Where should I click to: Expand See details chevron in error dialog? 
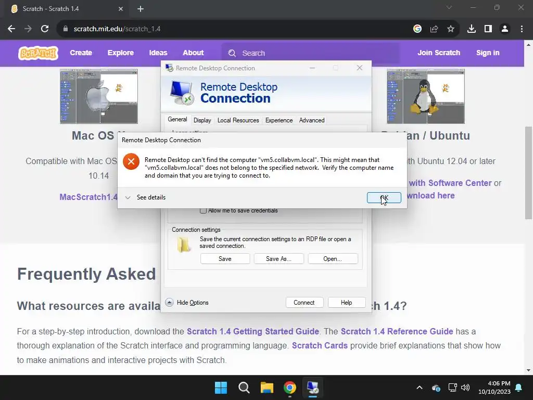pos(128,197)
